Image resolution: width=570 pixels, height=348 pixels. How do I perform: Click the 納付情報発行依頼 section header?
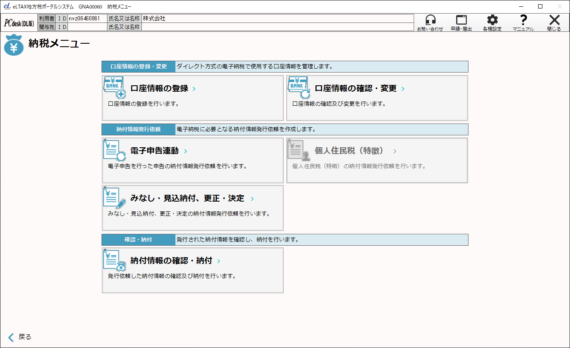pos(138,129)
